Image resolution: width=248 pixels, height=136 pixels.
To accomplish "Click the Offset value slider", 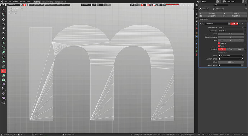I will tap(231, 62).
